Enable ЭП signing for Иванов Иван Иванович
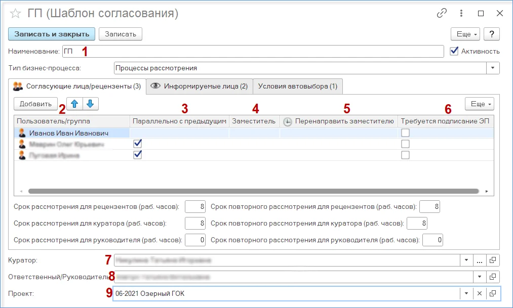Screen dimensions: 513x308 point(405,133)
